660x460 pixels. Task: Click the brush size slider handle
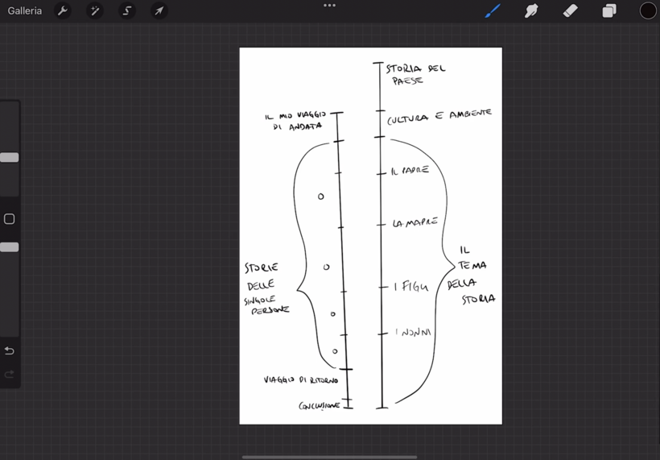10,158
